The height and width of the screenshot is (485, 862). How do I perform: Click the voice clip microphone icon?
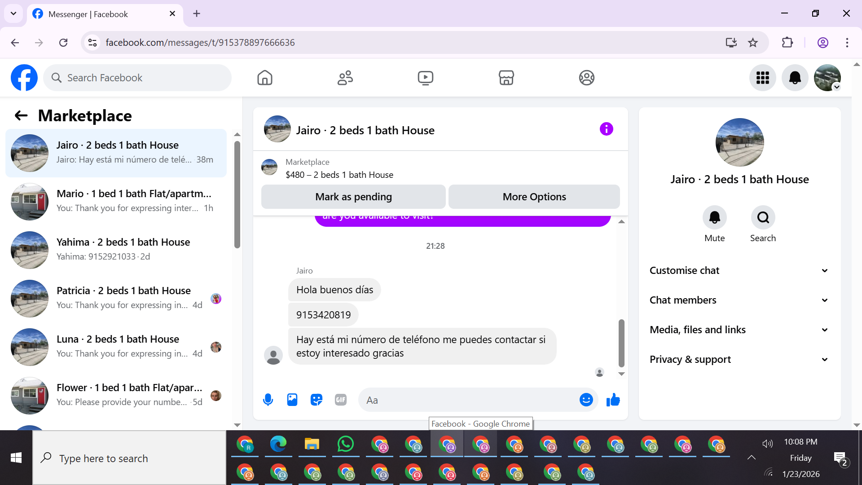[268, 400]
